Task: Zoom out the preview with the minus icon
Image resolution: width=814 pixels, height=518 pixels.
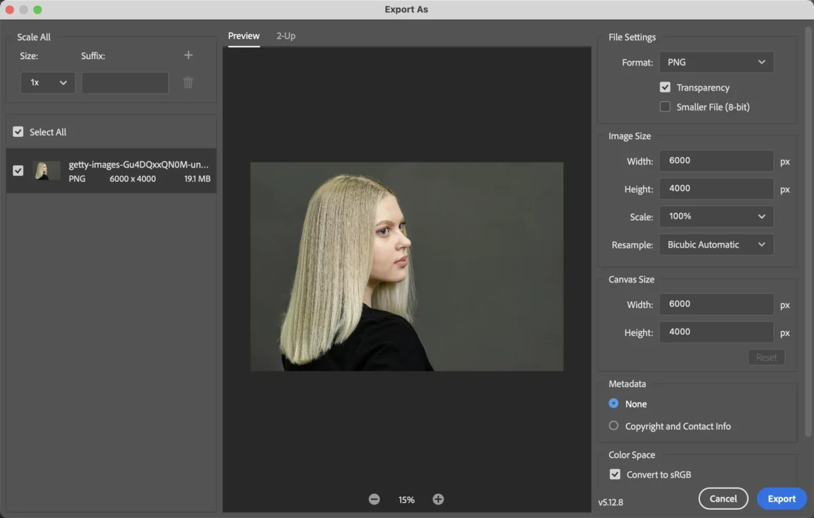Action: tap(374, 499)
